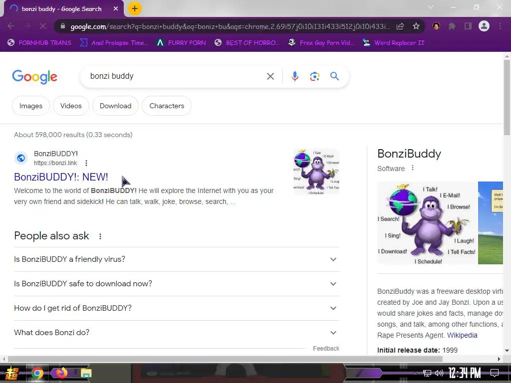The height and width of the screenshot is (383, 511).
Task: Open the Wikipedia link in knowledge panel
Action: pyautogui.click(x=462, y=335)
